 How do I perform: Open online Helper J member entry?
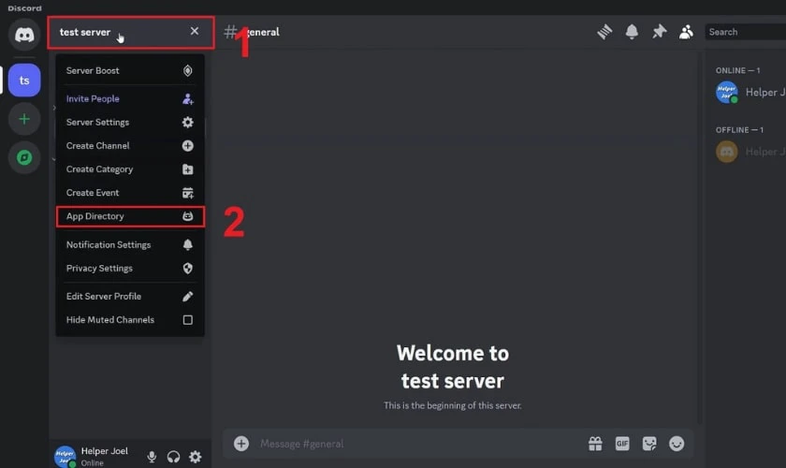click(749, 93)
